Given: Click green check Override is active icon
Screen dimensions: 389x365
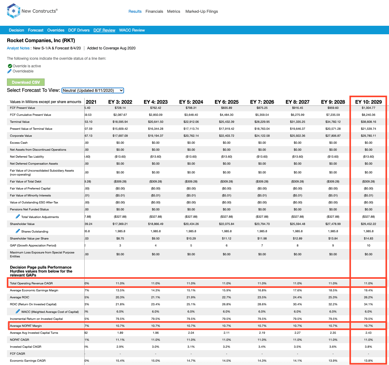Looking at the screenshot, I should pyautogui.click(x=10, y=66).
